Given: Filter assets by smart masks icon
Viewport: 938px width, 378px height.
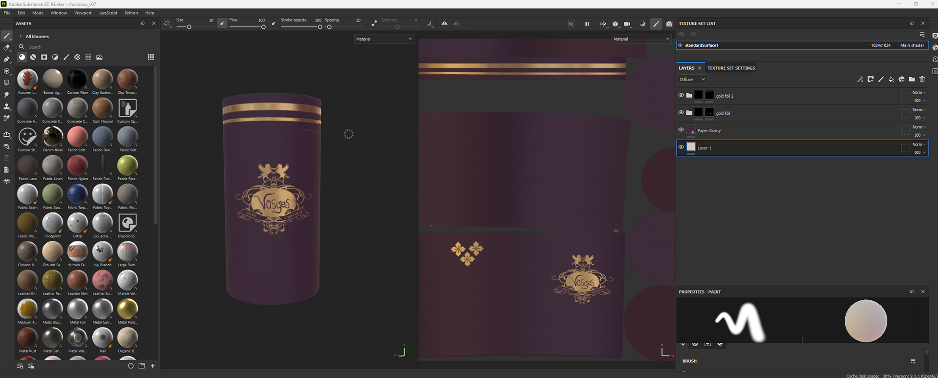Looking at the screenshot, I should (44, 57).
